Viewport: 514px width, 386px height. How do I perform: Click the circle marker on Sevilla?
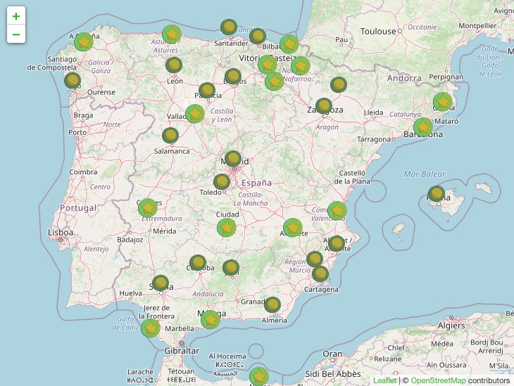pyautogui.click(x=161, y=283)
